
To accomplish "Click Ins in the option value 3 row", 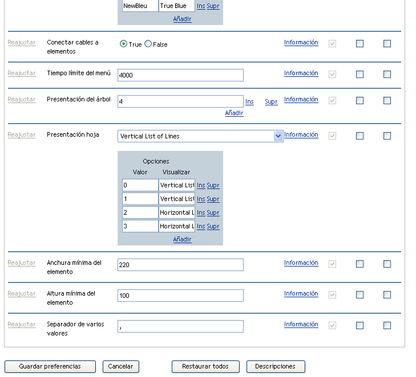I will 201,226.
